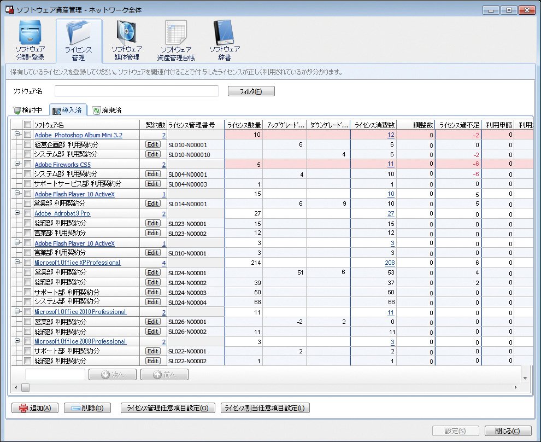This screenshot has height=442, width=541.
Task: Open the Adobe Photoshop Album Mini 3.2 link
Action: tap(79, 135)
